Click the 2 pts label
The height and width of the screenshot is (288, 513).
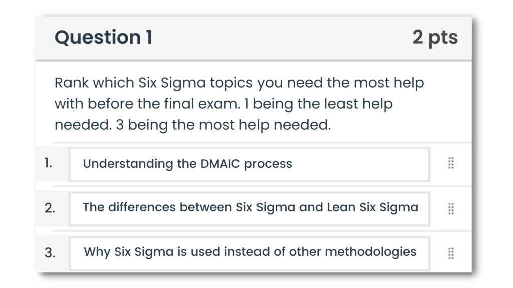coord(435,37)
